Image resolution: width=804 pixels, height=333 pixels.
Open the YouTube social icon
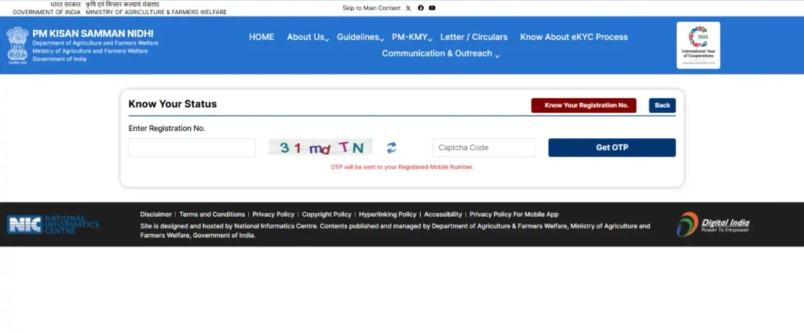[433, 8]
